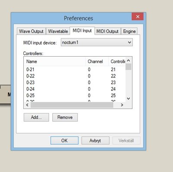Select controller row 0-25
Screen dimensions: 173x172
(75, 96)
